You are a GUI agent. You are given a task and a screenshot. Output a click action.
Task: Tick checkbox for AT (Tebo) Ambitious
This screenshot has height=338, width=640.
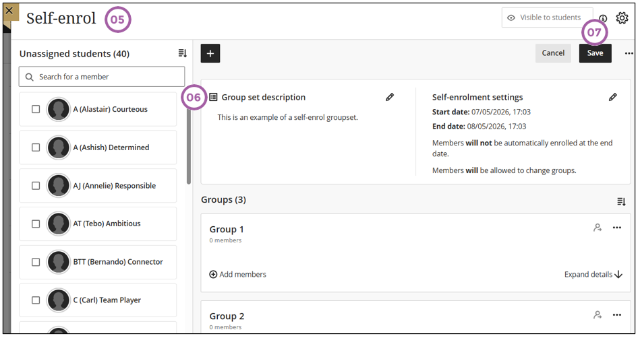point(36,224)
